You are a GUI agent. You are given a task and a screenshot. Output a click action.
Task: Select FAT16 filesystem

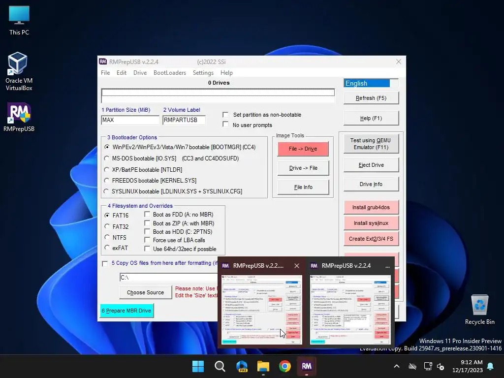[107, 216]
